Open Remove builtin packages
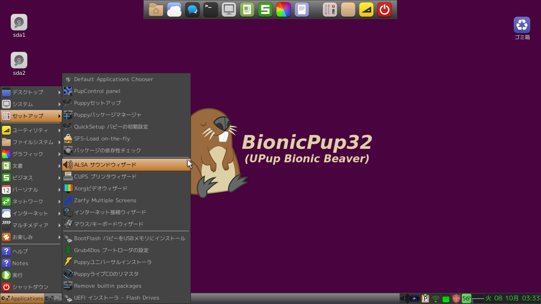The height and width of the screenshot is (304, 541). pos(126,286)
